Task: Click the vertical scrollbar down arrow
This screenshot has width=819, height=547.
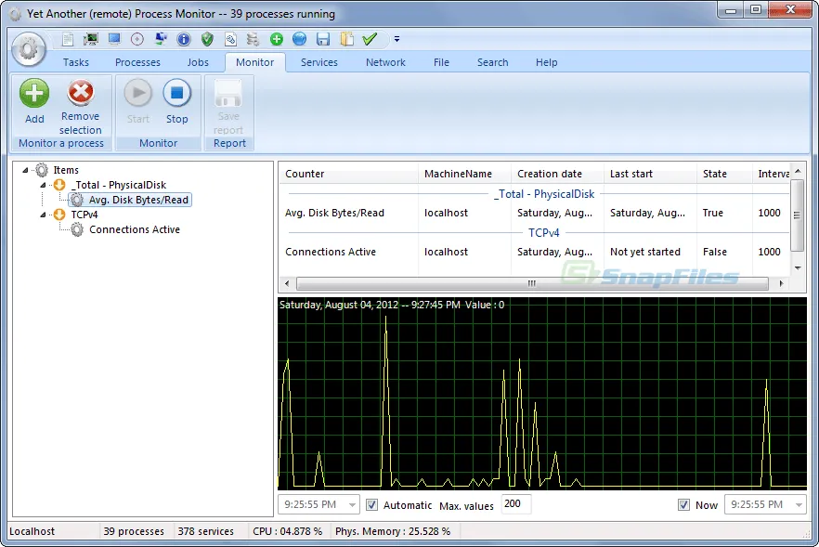Action: click(x=797, y=268)
